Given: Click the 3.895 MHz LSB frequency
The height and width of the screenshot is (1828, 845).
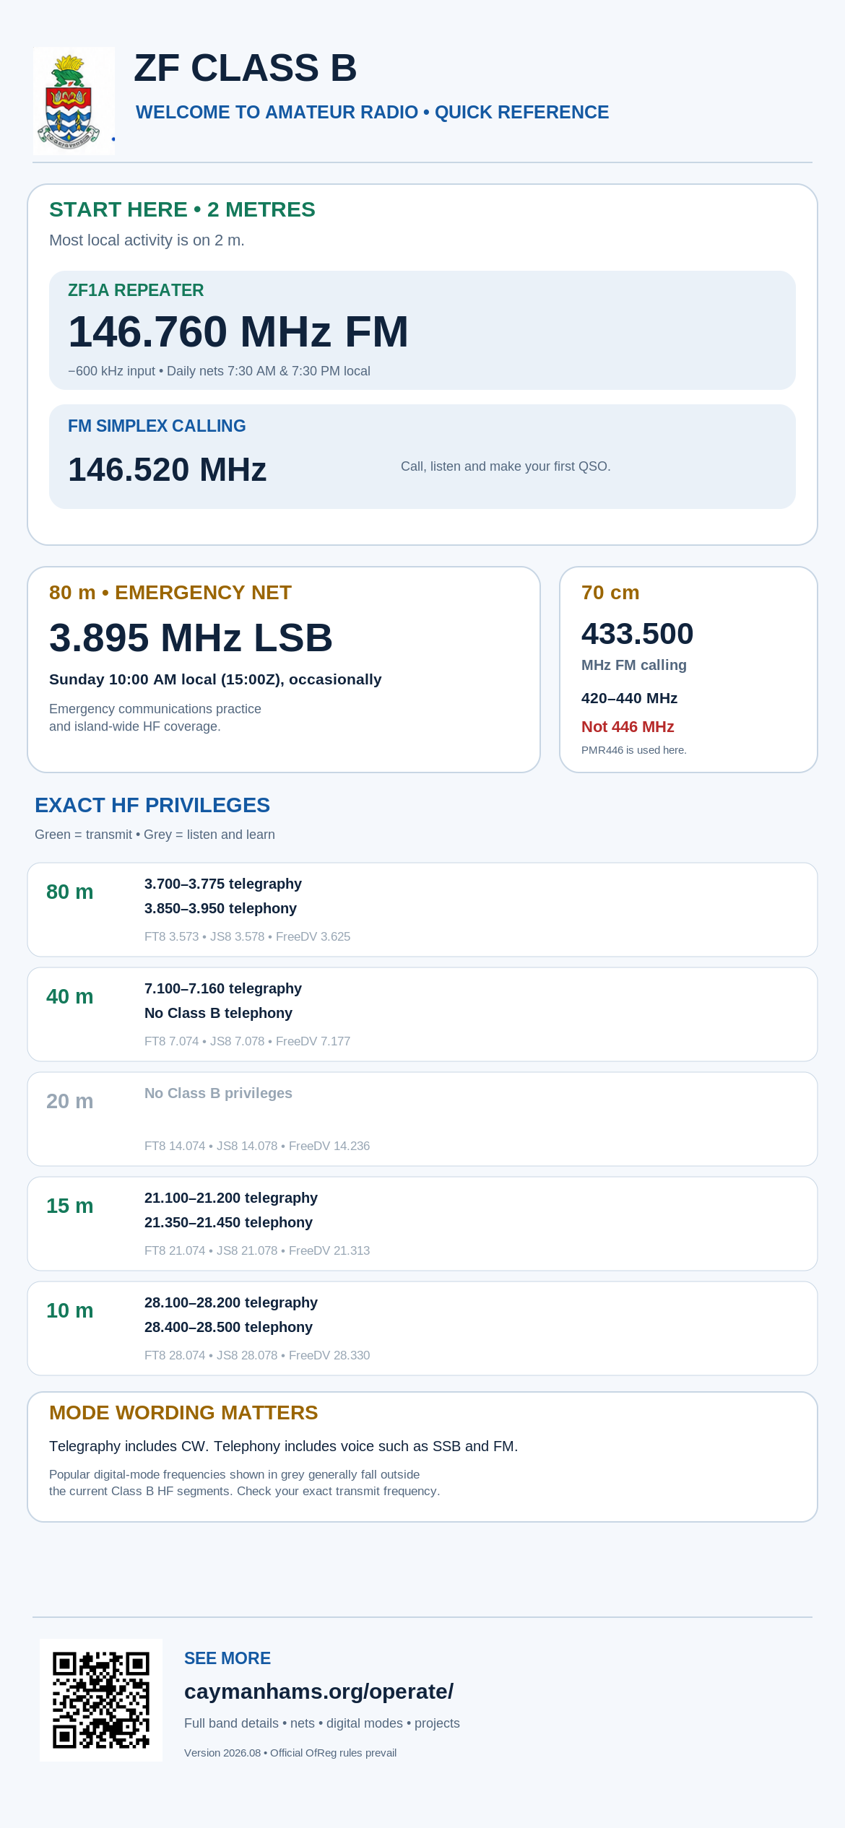Looking at the screenshot, I should click(x=191, y=638).
